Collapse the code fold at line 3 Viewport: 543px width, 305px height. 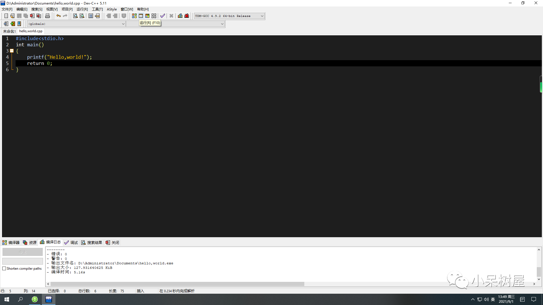pos(12,51)
